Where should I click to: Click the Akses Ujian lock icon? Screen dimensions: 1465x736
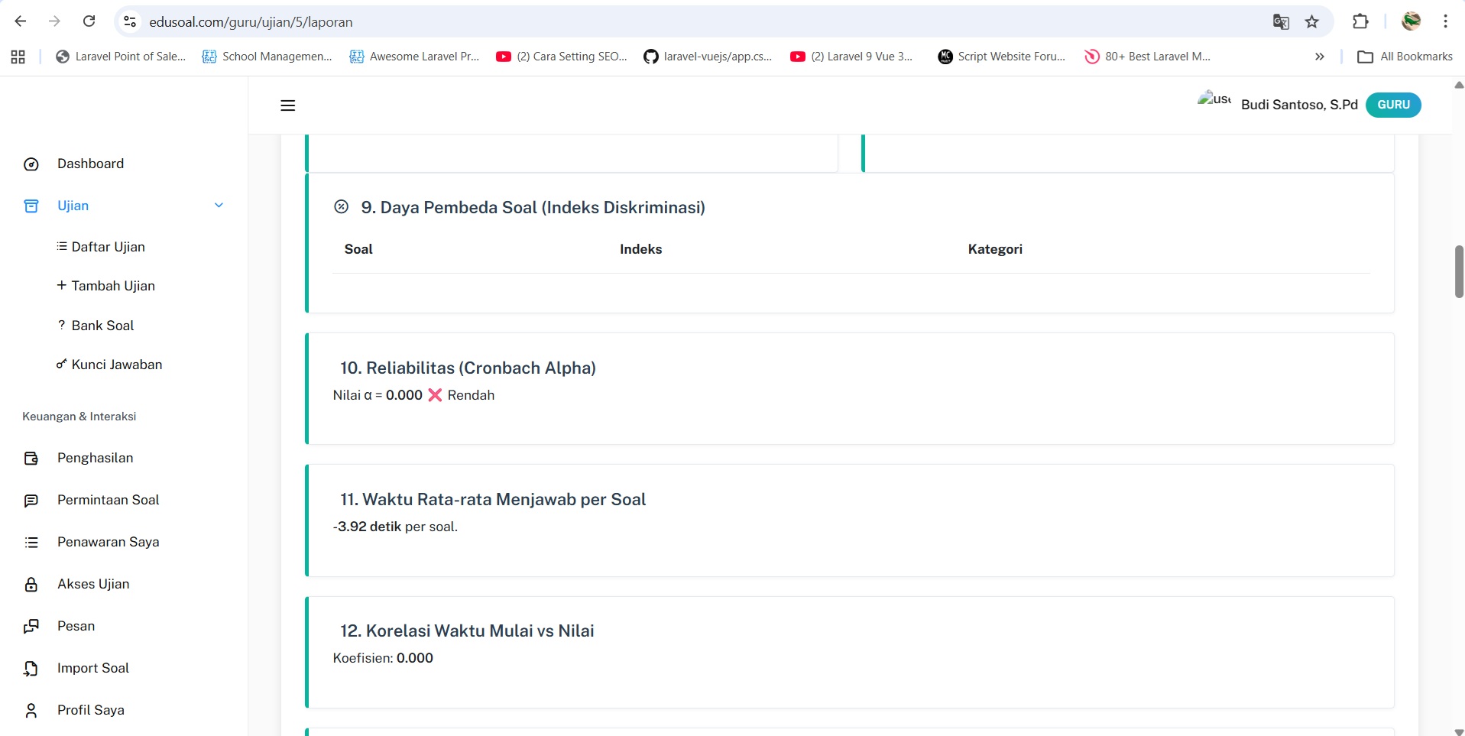(x=31, y=585)
